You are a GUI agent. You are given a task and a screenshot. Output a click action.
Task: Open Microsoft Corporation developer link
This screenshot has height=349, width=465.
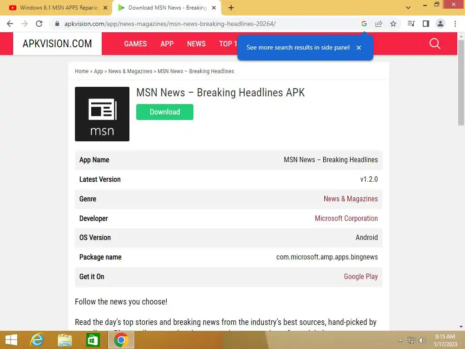click(346, 219)
